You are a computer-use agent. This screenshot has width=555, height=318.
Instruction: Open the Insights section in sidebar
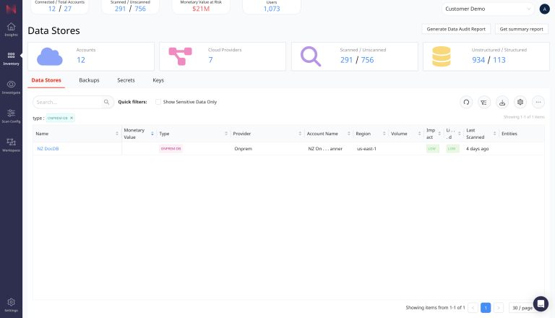pos(11,29)
